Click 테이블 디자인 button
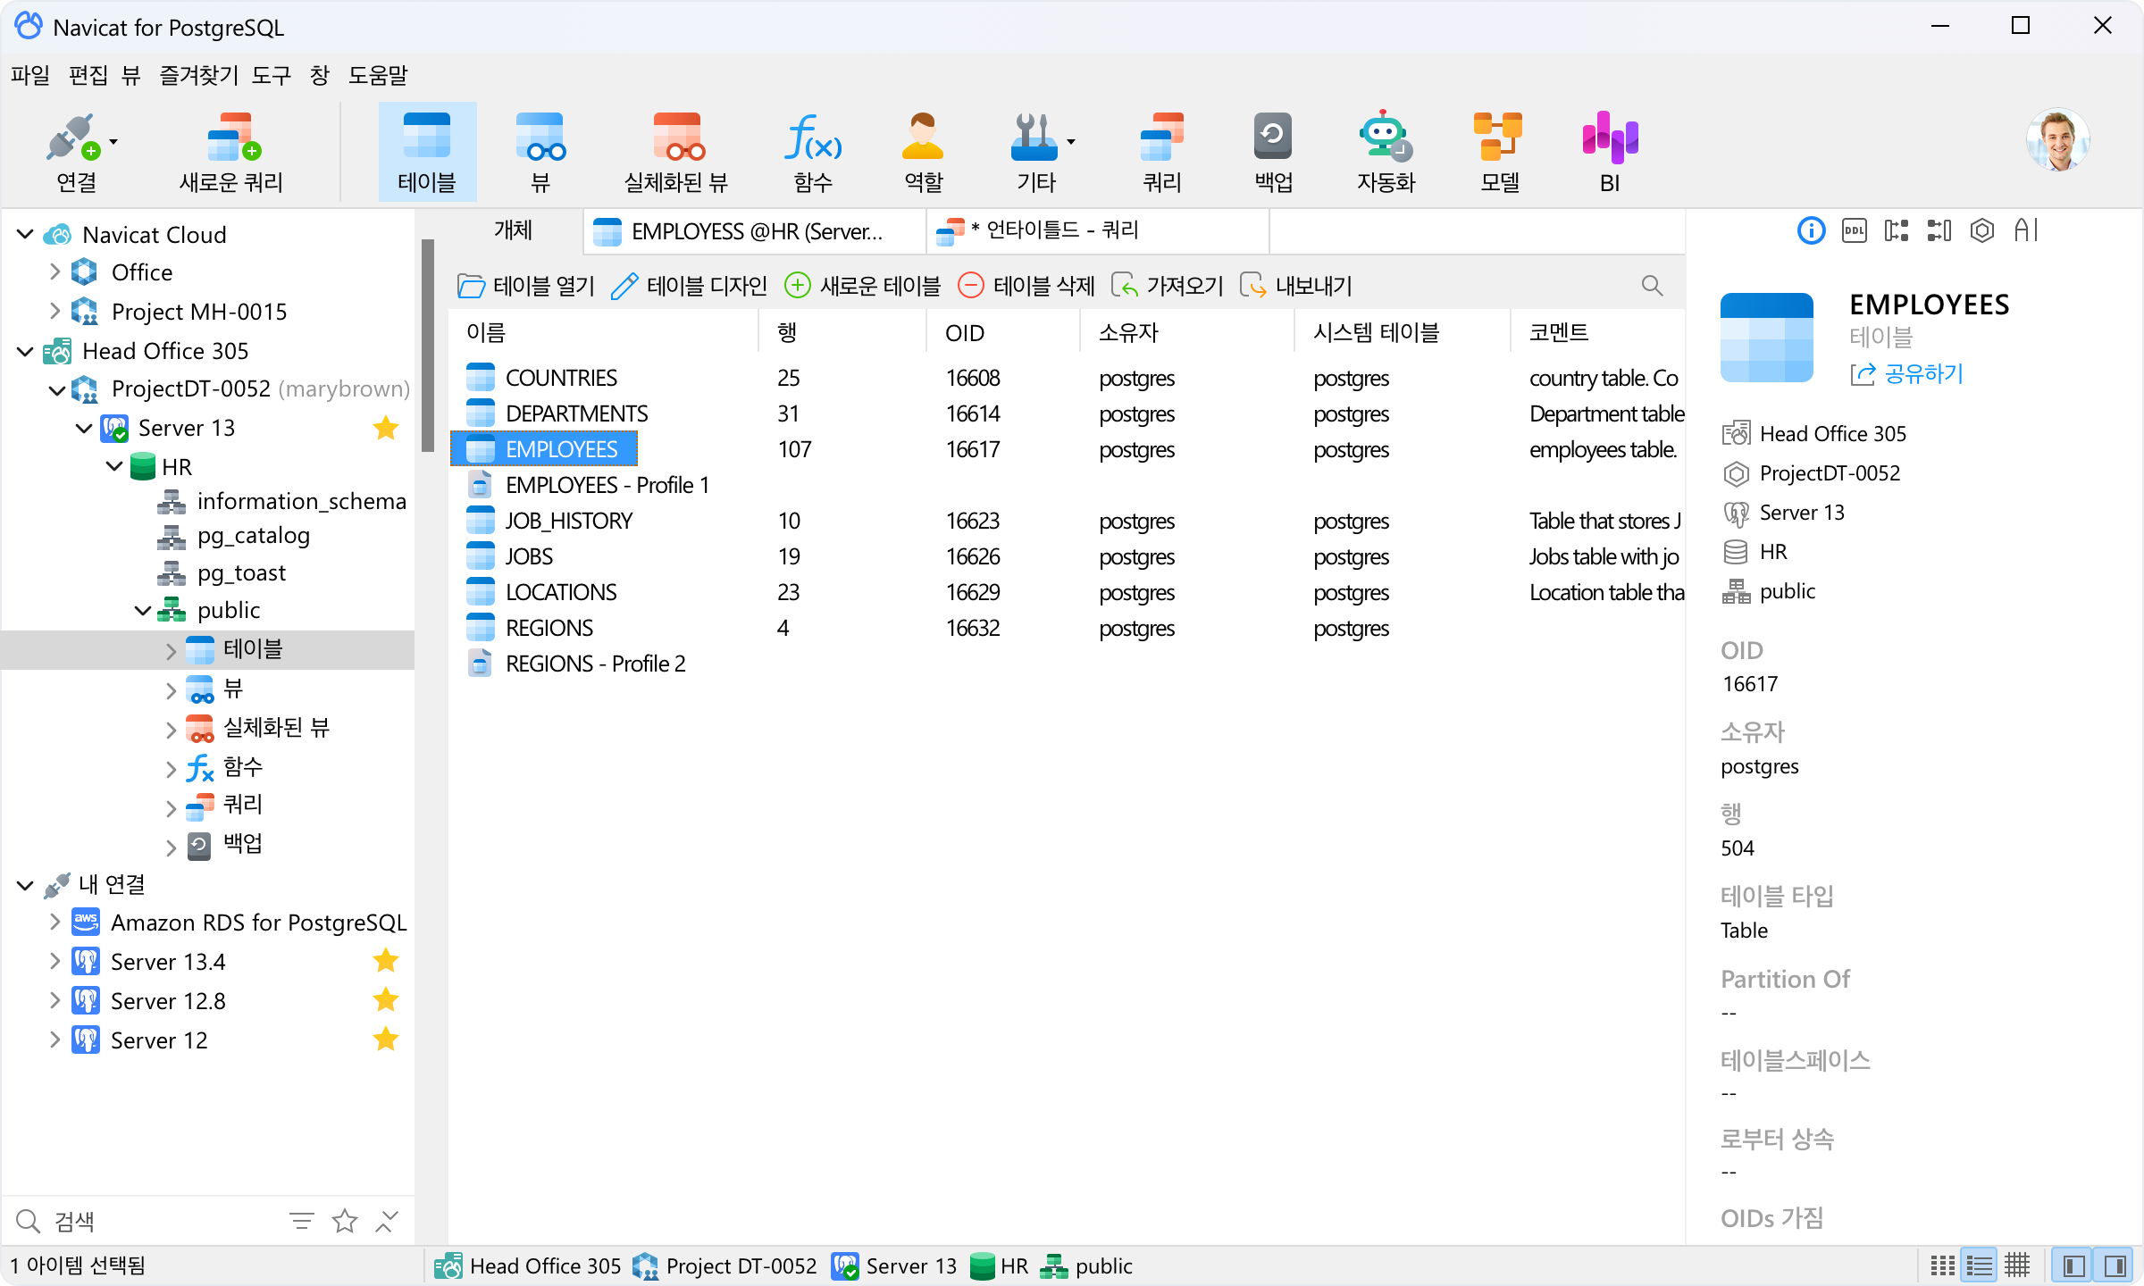 coord(689,286)
